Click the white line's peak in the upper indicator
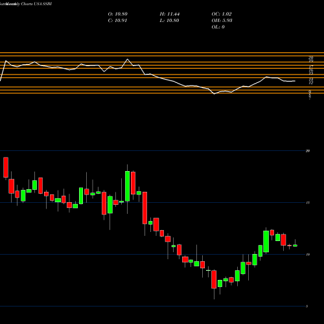Image resolution: width=324 pixels, height=324 pixels. 127,59
